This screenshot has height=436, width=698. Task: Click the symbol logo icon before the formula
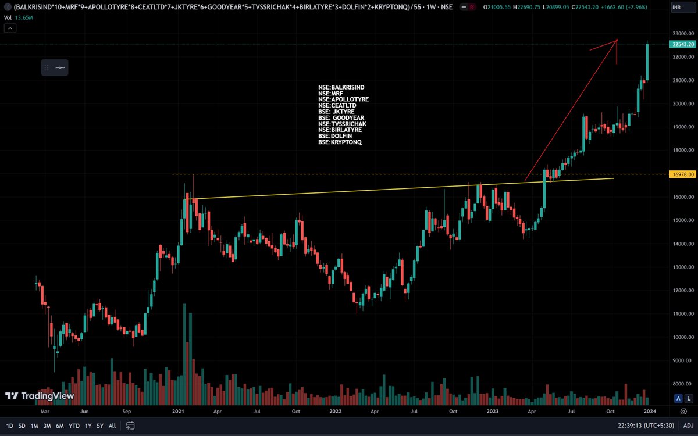click(x=8, y=7)
